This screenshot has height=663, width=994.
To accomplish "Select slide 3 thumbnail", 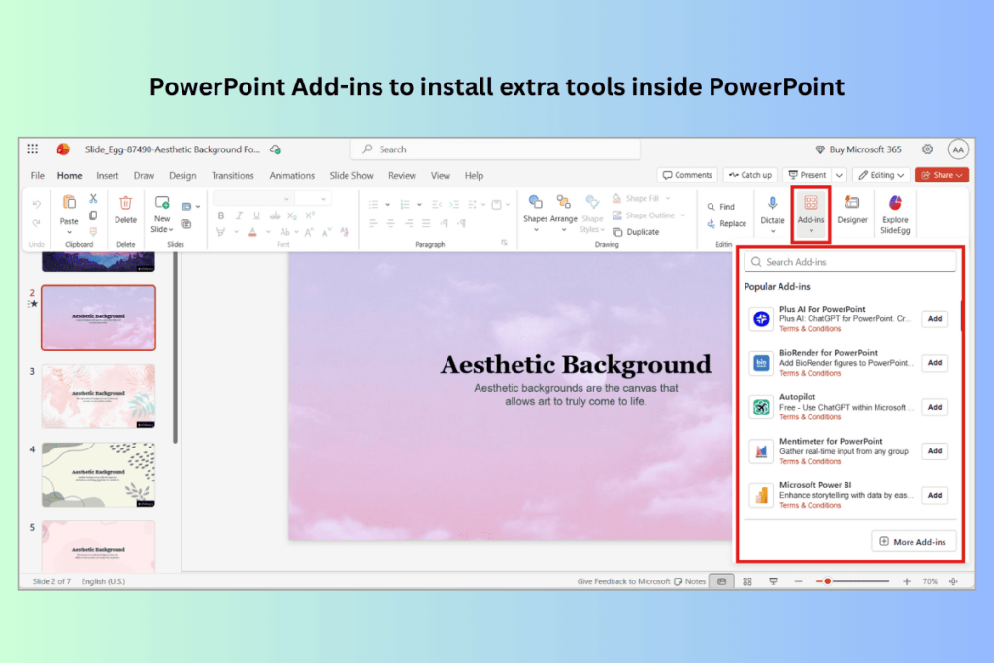I will (x=98, y=396).
